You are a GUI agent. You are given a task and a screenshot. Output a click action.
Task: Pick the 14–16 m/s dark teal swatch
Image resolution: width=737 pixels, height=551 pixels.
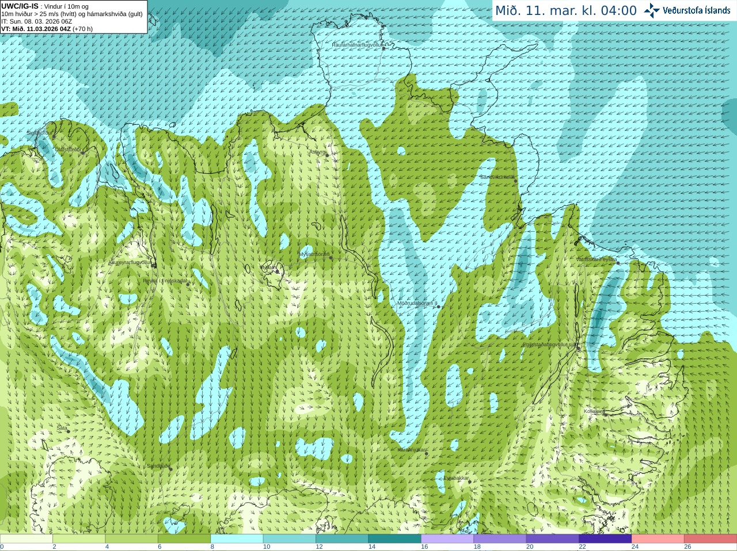click(395, 538)
